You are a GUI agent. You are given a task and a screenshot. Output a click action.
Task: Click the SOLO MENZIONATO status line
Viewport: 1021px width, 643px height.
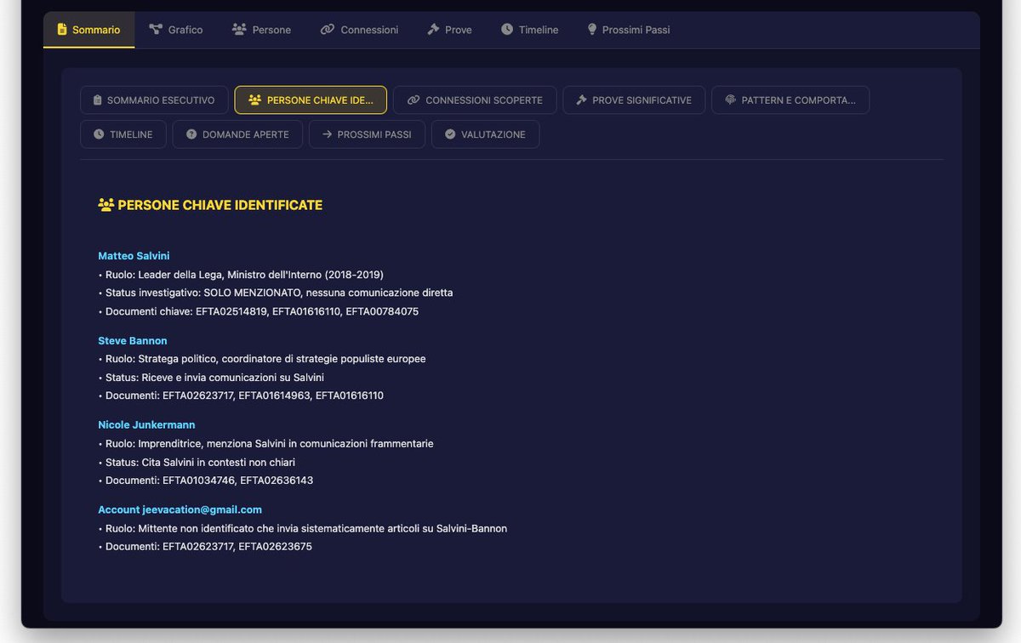point(276,293)
